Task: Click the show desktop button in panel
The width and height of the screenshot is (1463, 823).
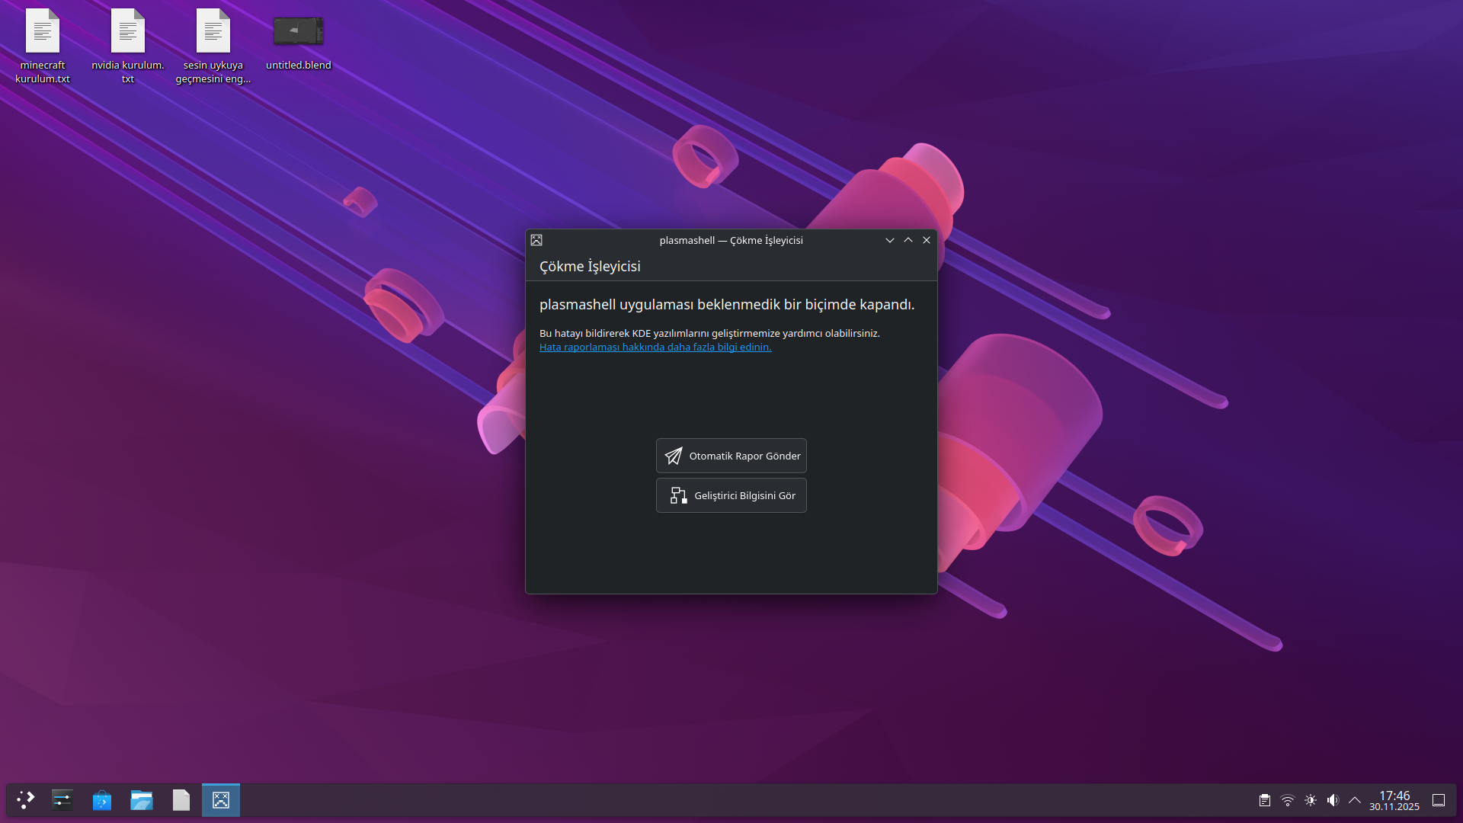Action: pos(1439,800)
